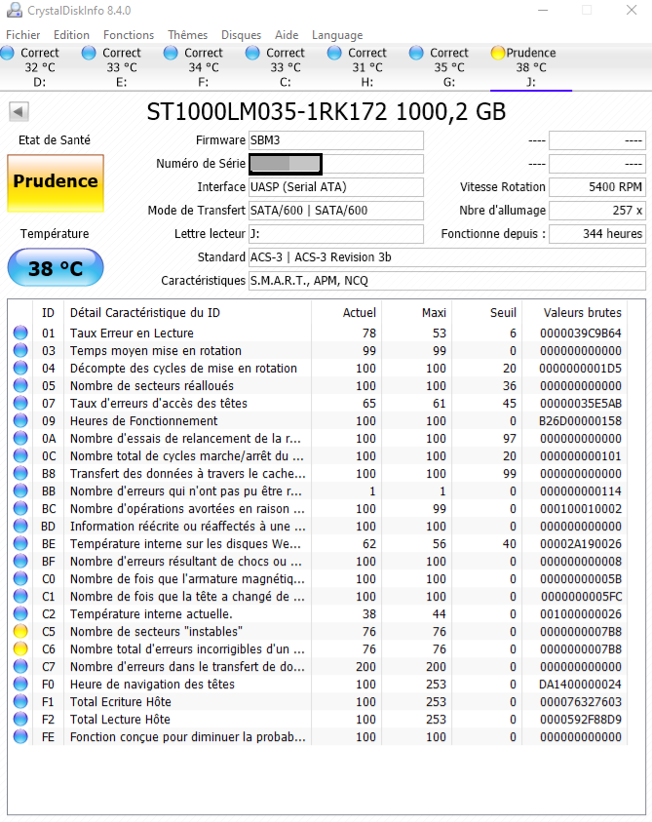Screen dimensions: 652x822
Task: Click blue status icon for row C2
Action: pos(20,614)
